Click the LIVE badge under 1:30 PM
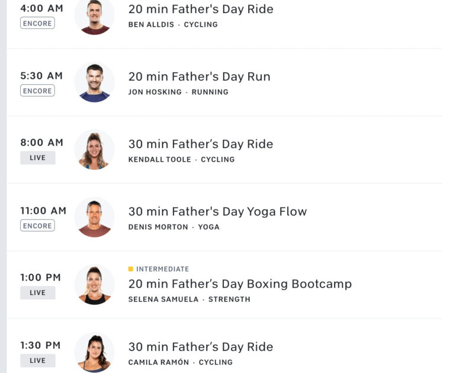The height and width of the screenshot is (373, 450). [37, 361]
